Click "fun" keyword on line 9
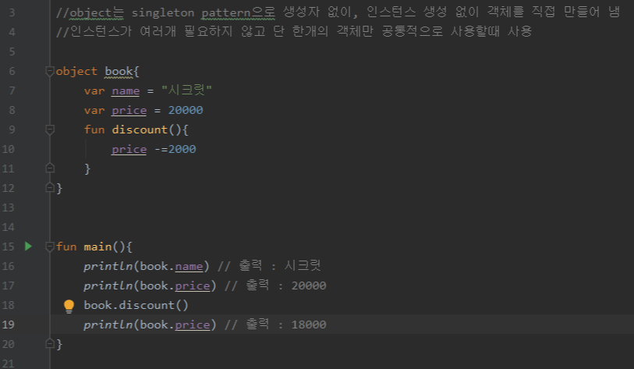This screenshot has width=634, height=369. 94,130
